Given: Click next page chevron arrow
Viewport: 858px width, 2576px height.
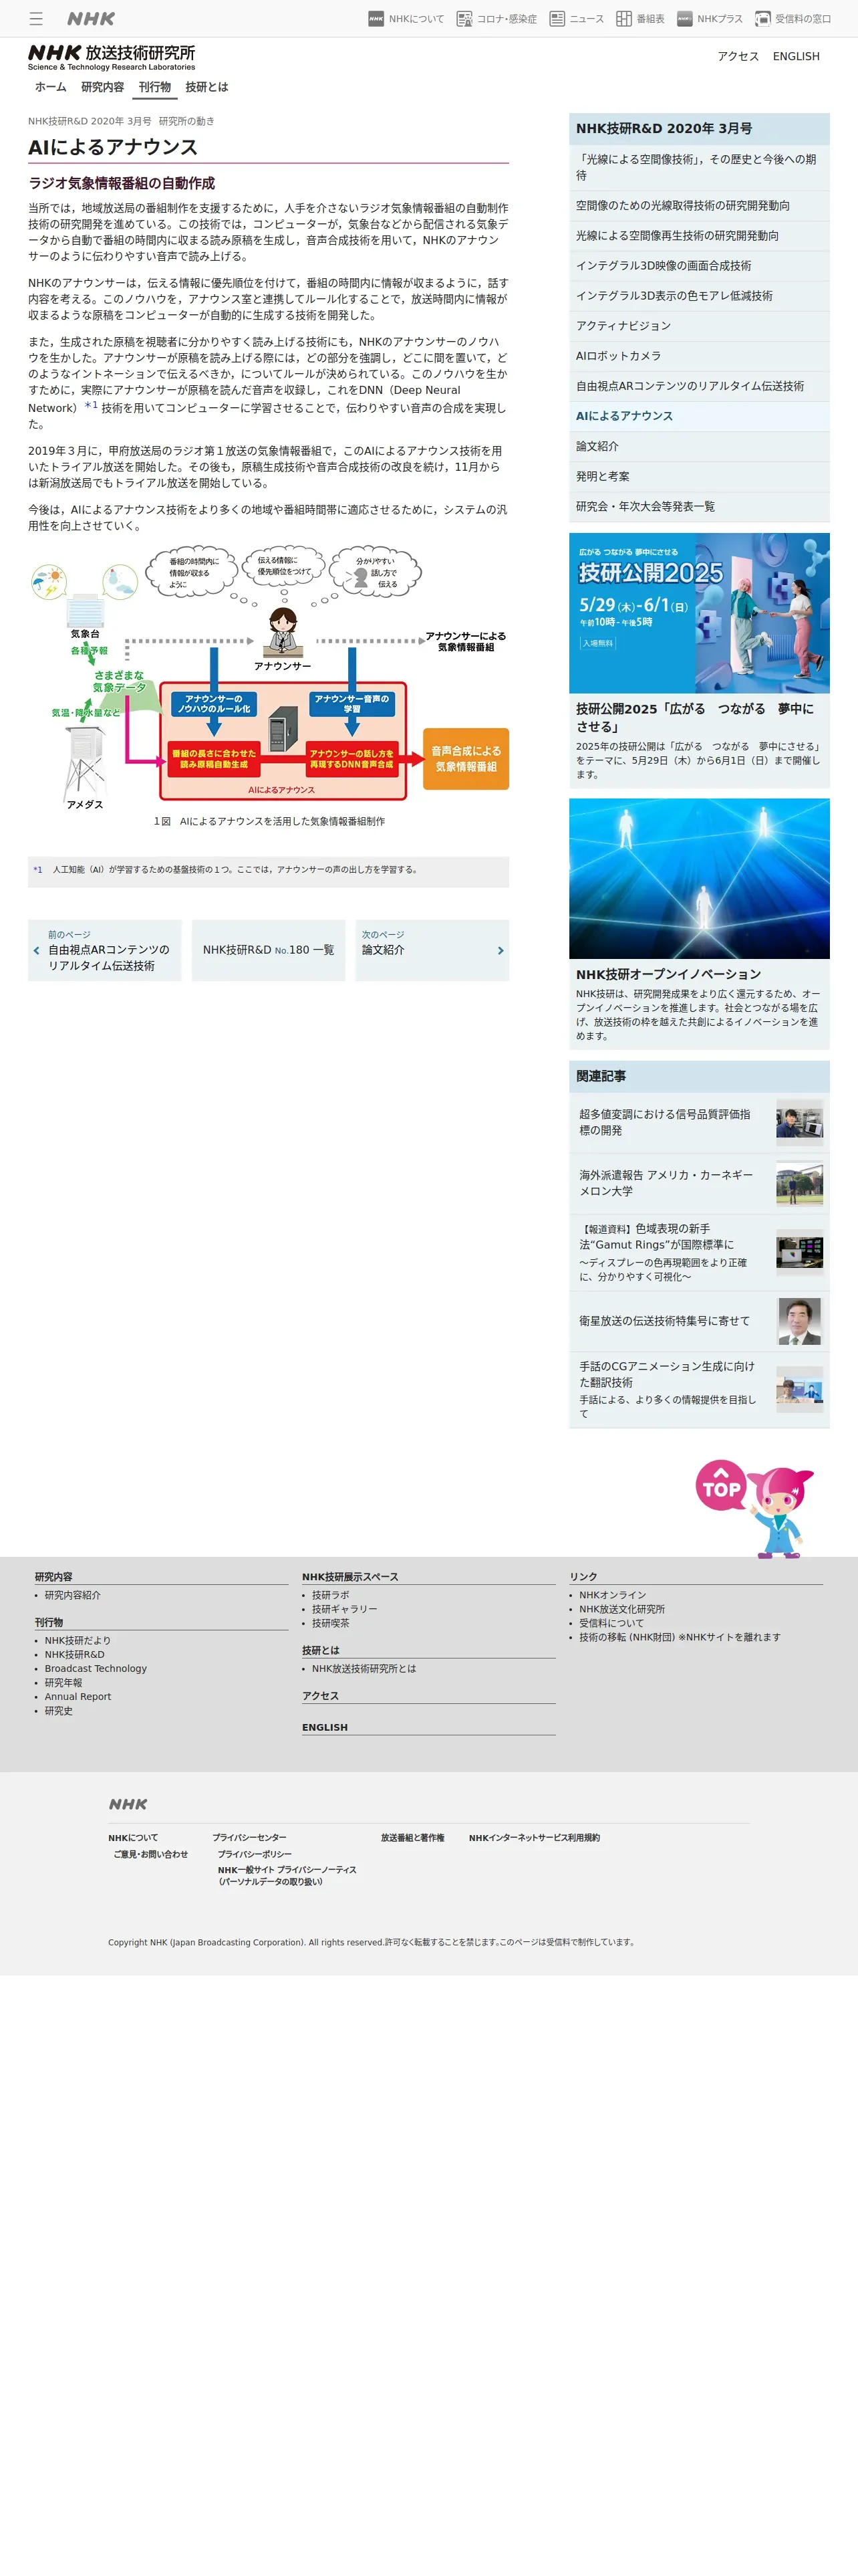Looking at the screenshot, I should [x=500, y=950].
